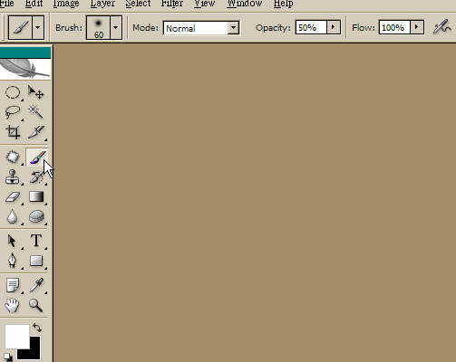Select the History Brush tool
This screenshot has height=362, width=456.
[36, 176]
